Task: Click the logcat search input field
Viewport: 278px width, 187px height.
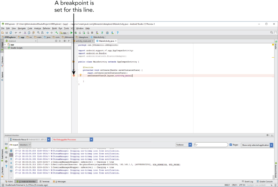Action: click(x=211, y=145)
